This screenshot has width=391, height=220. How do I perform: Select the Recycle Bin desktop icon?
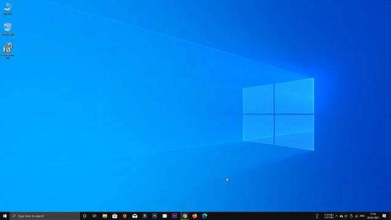[8, 29]
